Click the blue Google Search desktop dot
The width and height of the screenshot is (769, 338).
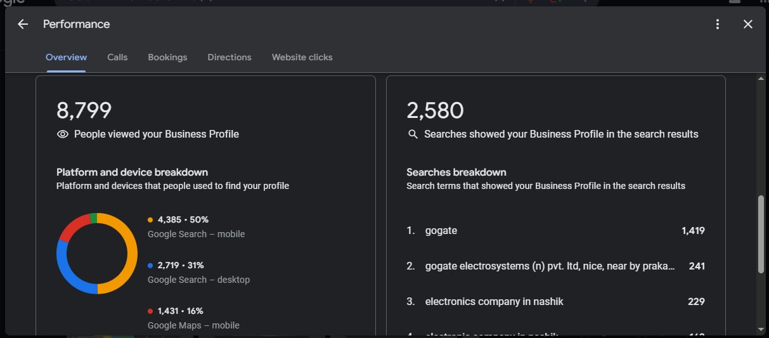(150, 266)
